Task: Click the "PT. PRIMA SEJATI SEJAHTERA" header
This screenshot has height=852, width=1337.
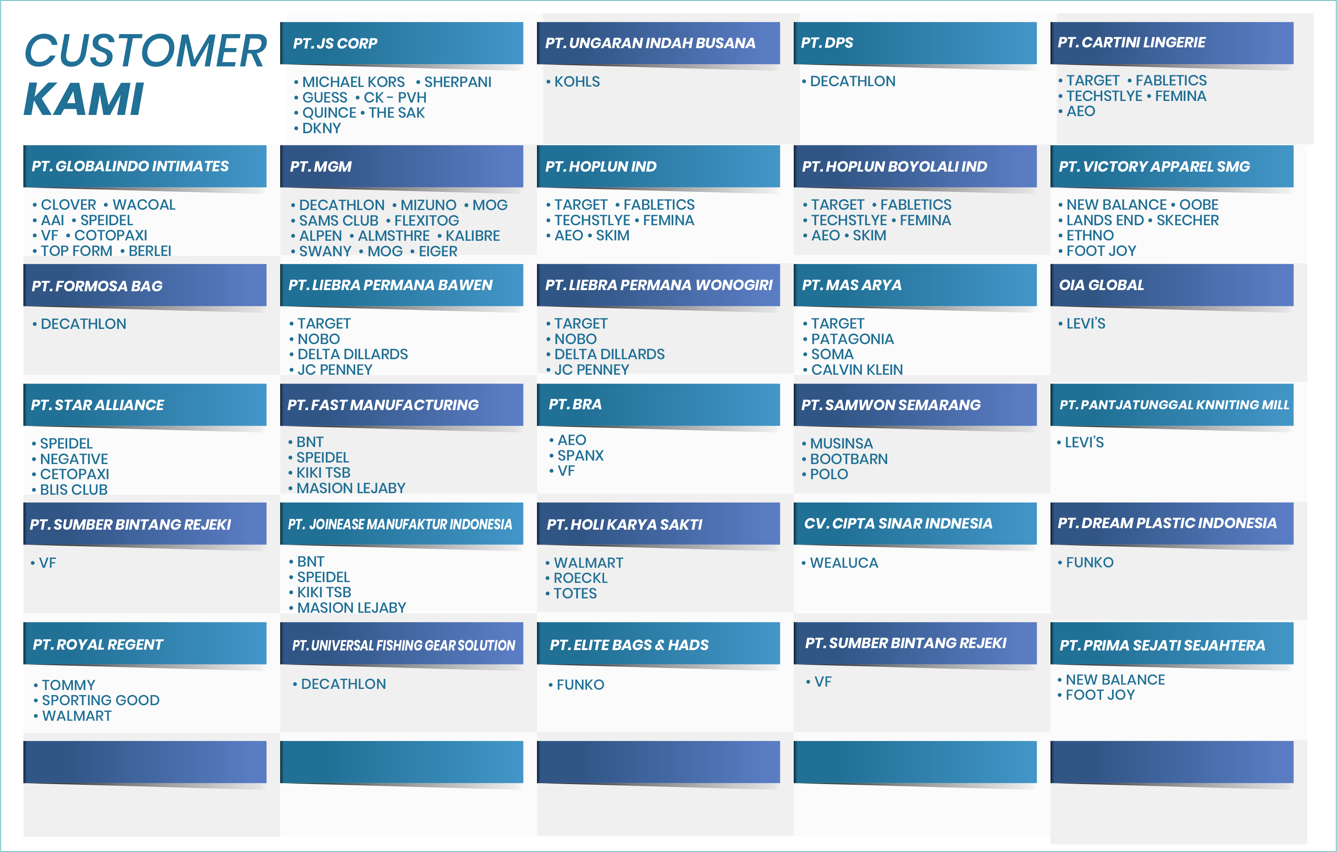Action: 1171,643
